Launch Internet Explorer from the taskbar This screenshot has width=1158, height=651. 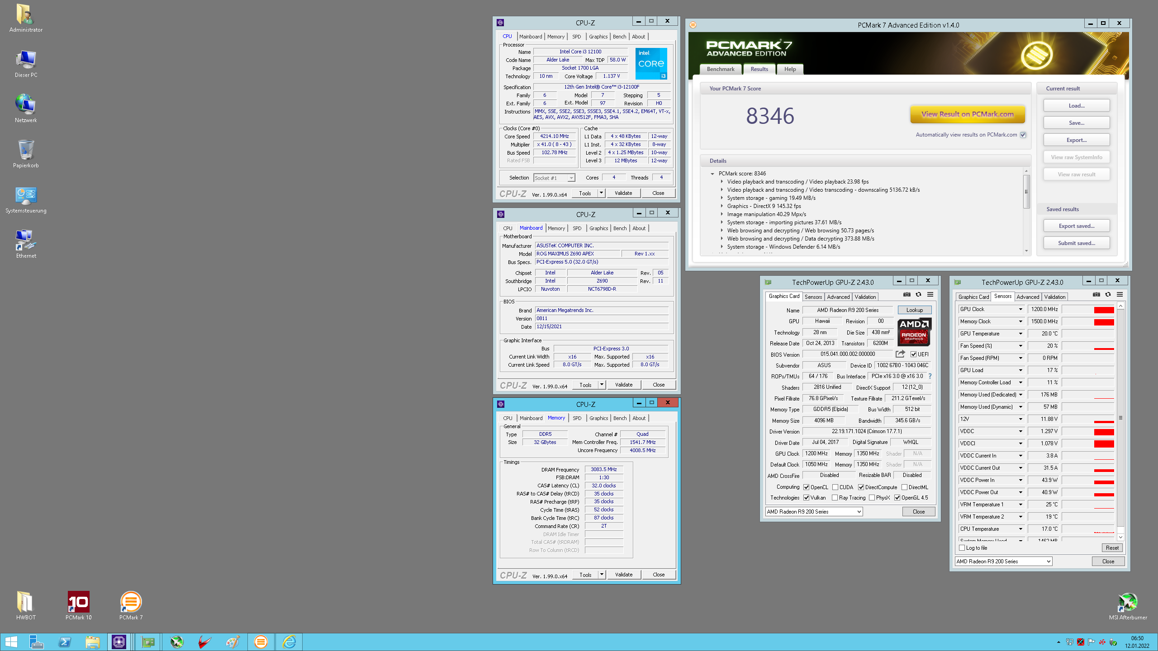coord(289,642)
